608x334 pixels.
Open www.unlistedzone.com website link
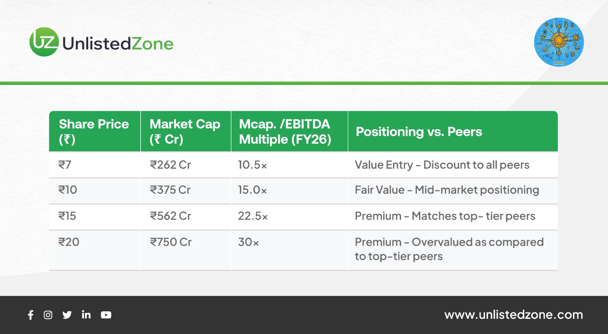(x=513, y=315)
